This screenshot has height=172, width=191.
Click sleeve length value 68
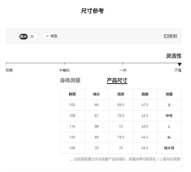point(96,126)
